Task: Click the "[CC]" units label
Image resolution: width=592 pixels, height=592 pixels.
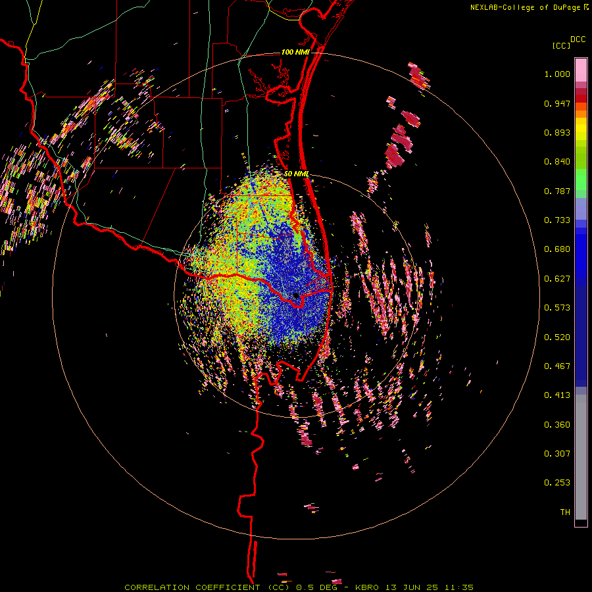Action: coord(561,45)
